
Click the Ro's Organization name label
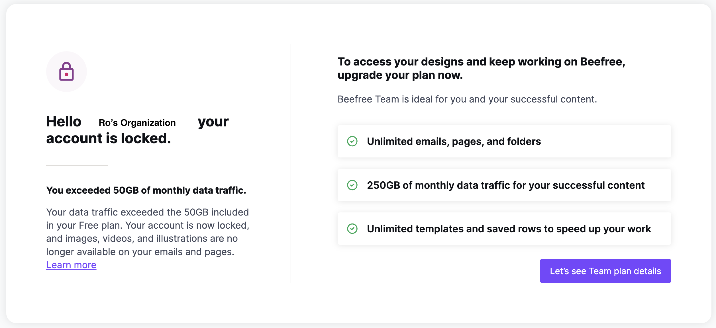137,123
